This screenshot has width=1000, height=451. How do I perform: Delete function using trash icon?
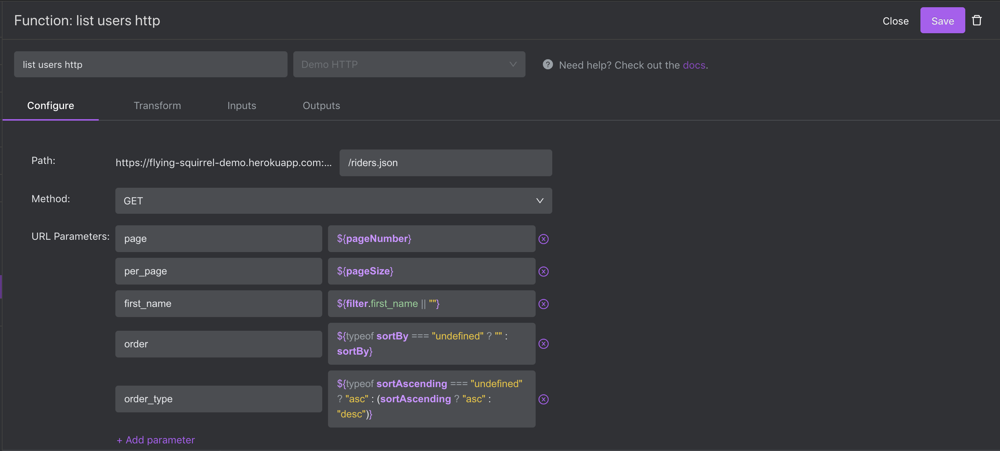coord(977,20)
